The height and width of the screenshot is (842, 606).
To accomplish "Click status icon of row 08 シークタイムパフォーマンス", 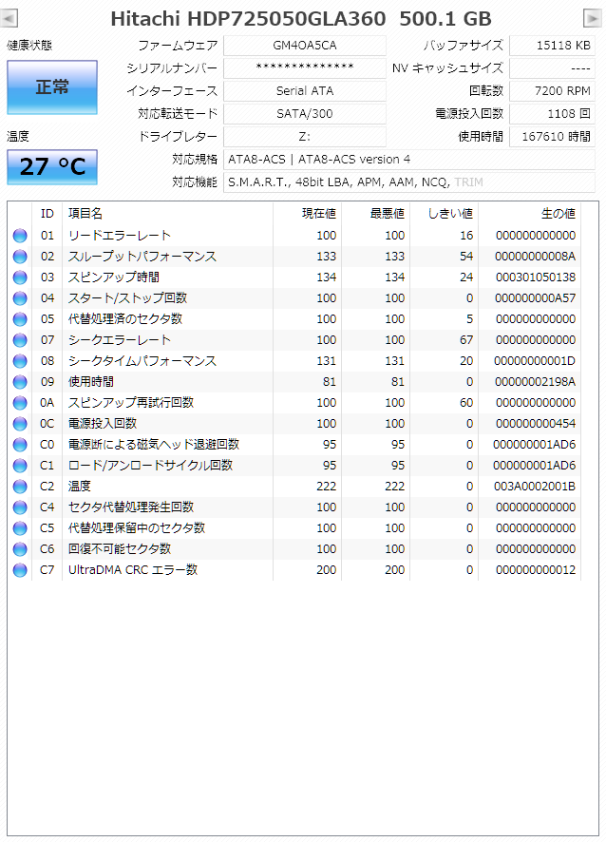I will coord(20,361).
